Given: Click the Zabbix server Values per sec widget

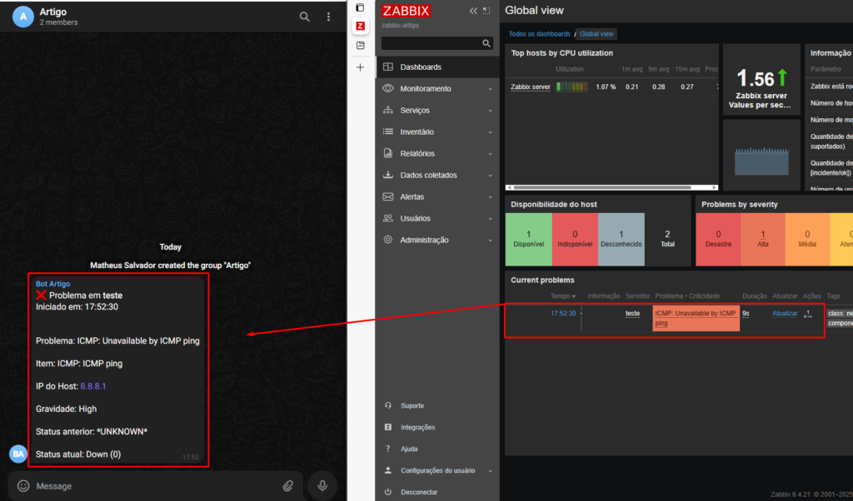Looking at the screenshot, I should pos(761,80).
